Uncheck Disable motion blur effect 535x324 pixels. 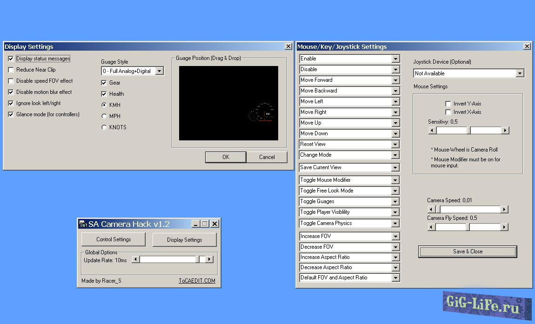point(10,92)
